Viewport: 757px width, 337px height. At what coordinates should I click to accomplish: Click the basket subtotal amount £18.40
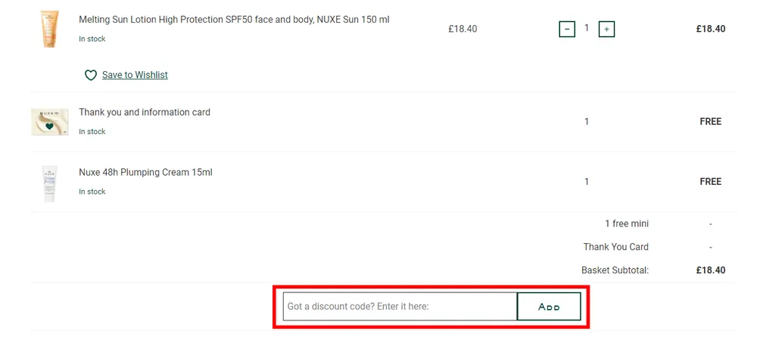coord(711,270)
